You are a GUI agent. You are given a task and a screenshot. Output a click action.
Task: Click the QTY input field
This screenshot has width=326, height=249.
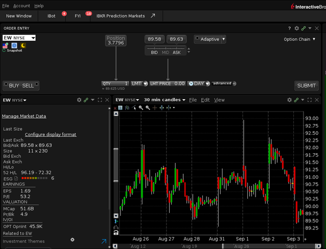[x=115, y=83]
